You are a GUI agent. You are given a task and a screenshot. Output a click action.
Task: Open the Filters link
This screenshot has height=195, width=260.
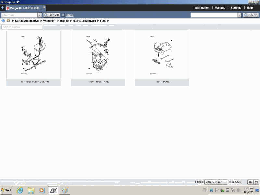tap(69, 15)
